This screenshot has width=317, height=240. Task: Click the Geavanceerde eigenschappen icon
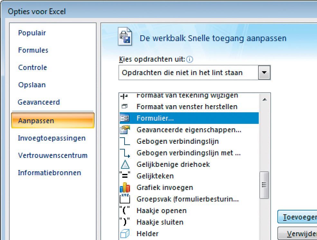tap(125, 130)
